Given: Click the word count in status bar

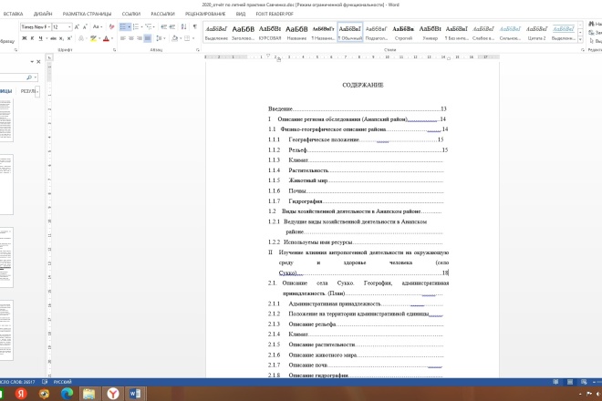Looking at the screenshot, I should point(17,382).
